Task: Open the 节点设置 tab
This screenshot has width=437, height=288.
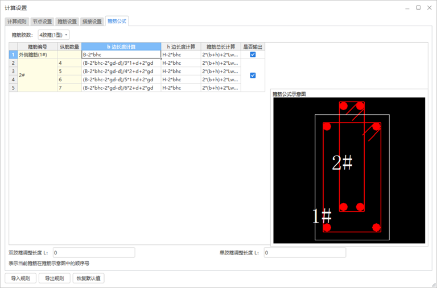Action: tap(42, 22)
